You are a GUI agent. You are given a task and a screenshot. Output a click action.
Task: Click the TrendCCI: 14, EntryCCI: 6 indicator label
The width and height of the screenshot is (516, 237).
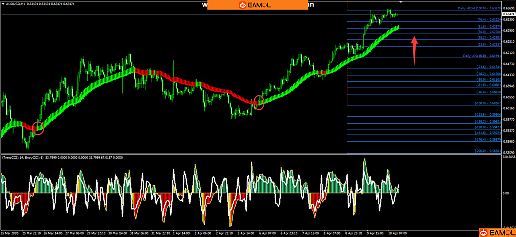tap(23, 157)
